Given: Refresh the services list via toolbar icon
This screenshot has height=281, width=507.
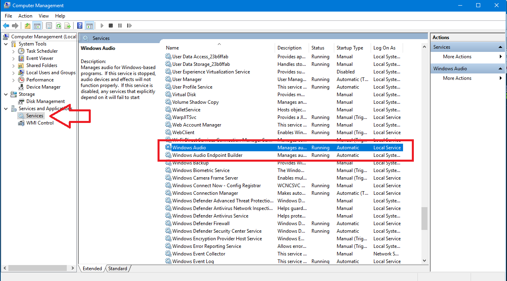Looking at the screenshot, I should (58, 26).
